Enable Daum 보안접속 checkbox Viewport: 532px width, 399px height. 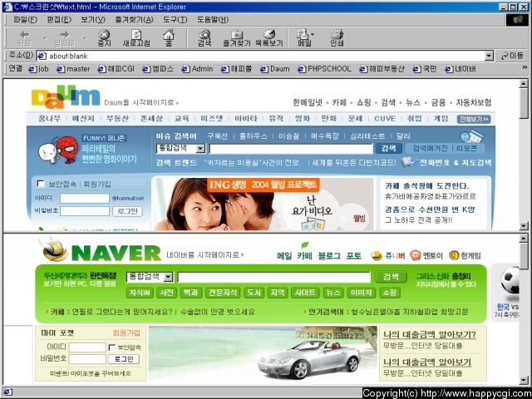(41, 184)
